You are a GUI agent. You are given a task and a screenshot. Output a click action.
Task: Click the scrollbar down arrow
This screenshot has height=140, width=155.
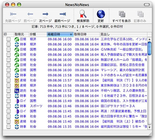click(x=149, y=127)
